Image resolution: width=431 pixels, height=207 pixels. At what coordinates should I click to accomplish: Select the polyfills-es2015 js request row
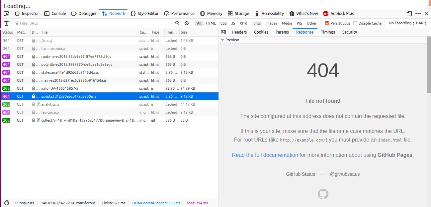[x=110, y=64]
